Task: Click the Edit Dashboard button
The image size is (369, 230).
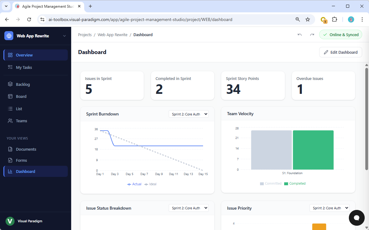Action: 341,52
